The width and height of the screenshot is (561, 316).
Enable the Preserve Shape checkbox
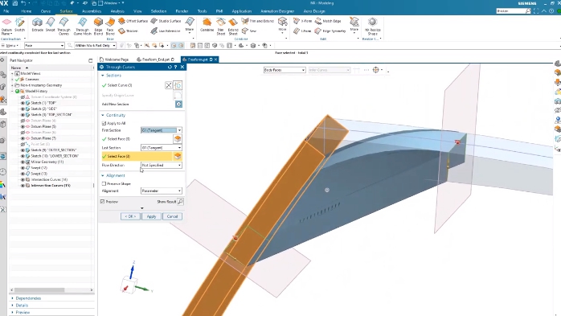click(x=104, y=183)
